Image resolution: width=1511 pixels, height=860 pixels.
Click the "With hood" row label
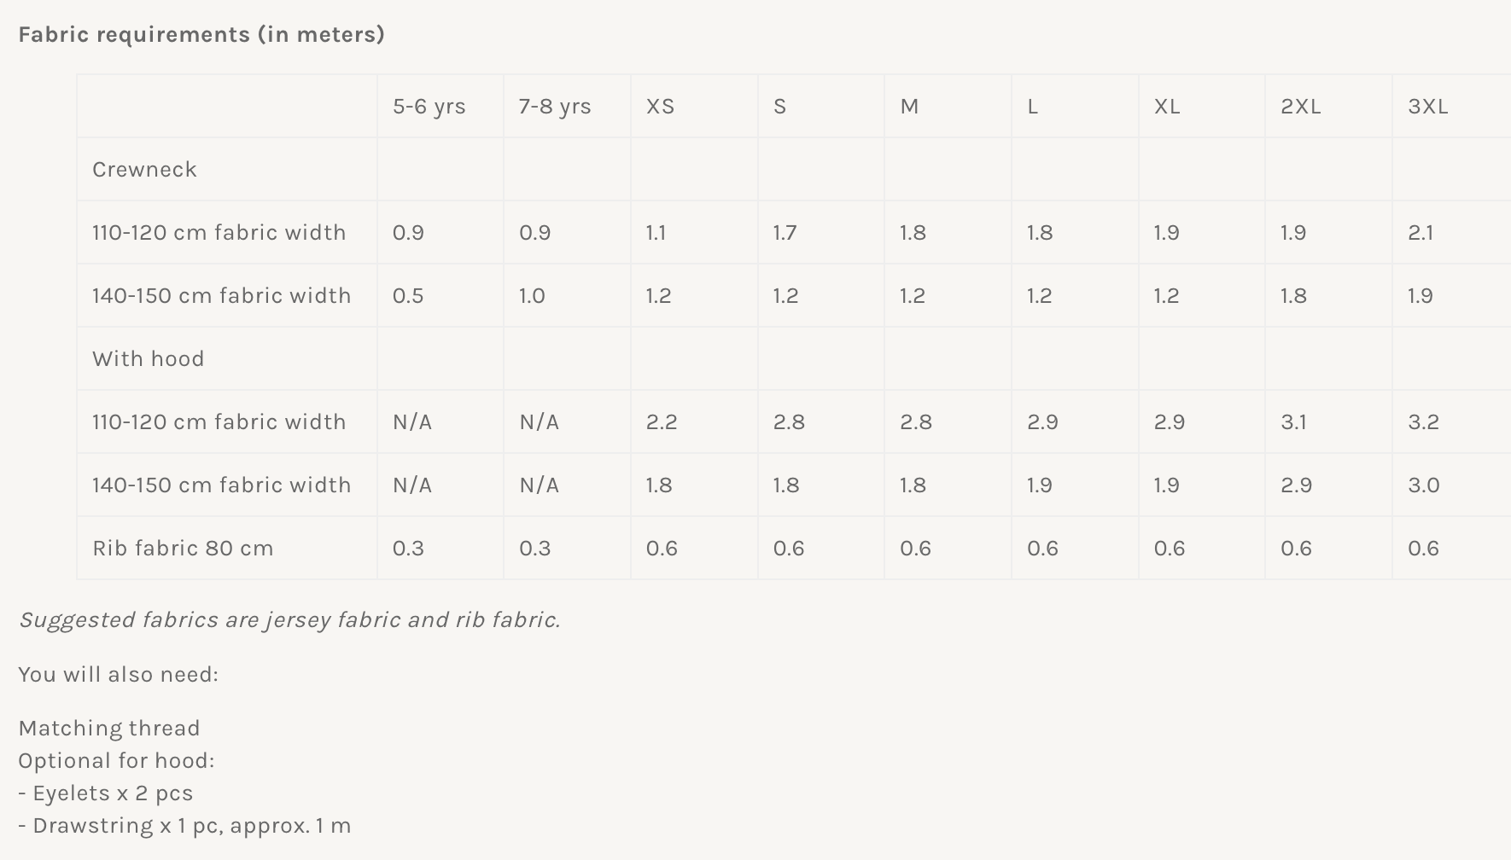(x=148, y=359)
